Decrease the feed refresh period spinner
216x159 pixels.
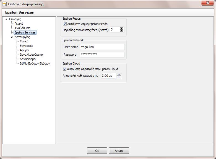tap(121, 30)
